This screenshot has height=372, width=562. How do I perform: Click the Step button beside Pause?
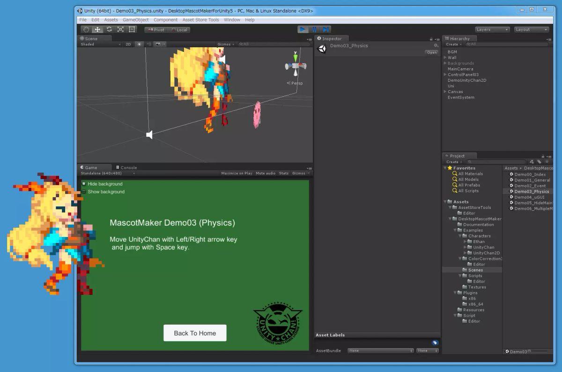coord(326,29)
